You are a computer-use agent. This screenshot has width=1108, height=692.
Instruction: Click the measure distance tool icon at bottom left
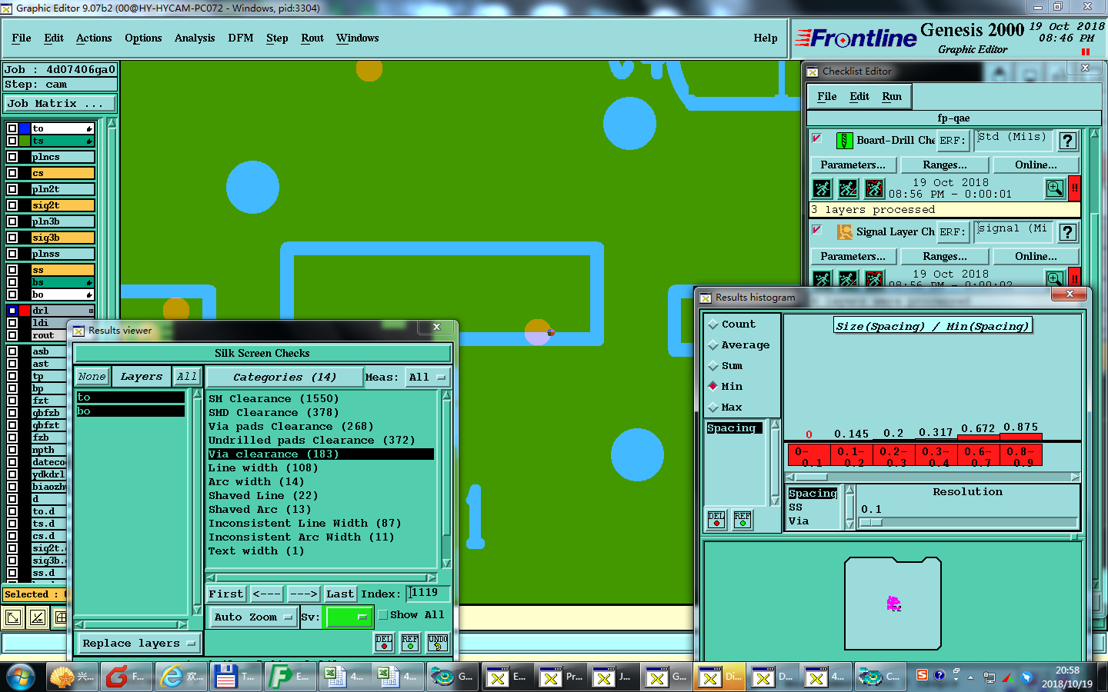coord(13,617)
